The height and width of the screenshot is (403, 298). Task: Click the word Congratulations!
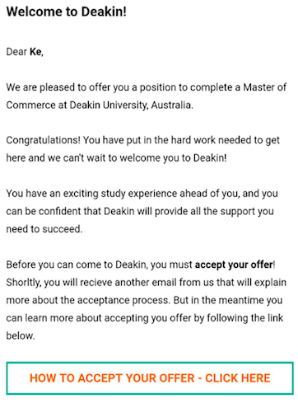coord(43,140)
